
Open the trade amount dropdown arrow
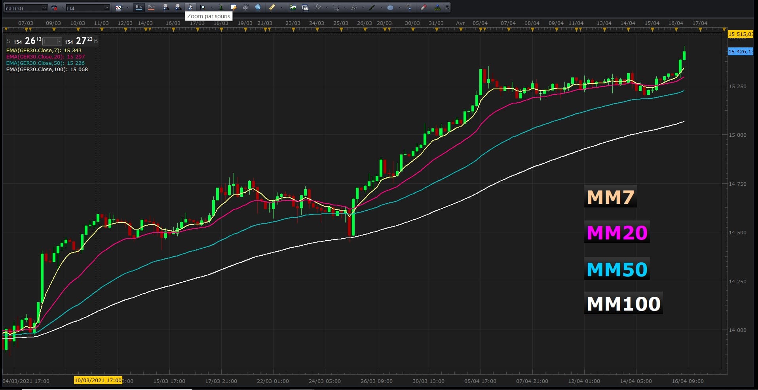pos(59,41)
